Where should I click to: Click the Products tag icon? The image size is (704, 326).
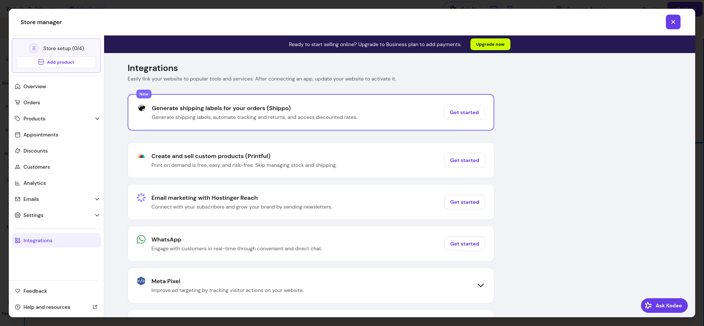(x=18, y=119)
